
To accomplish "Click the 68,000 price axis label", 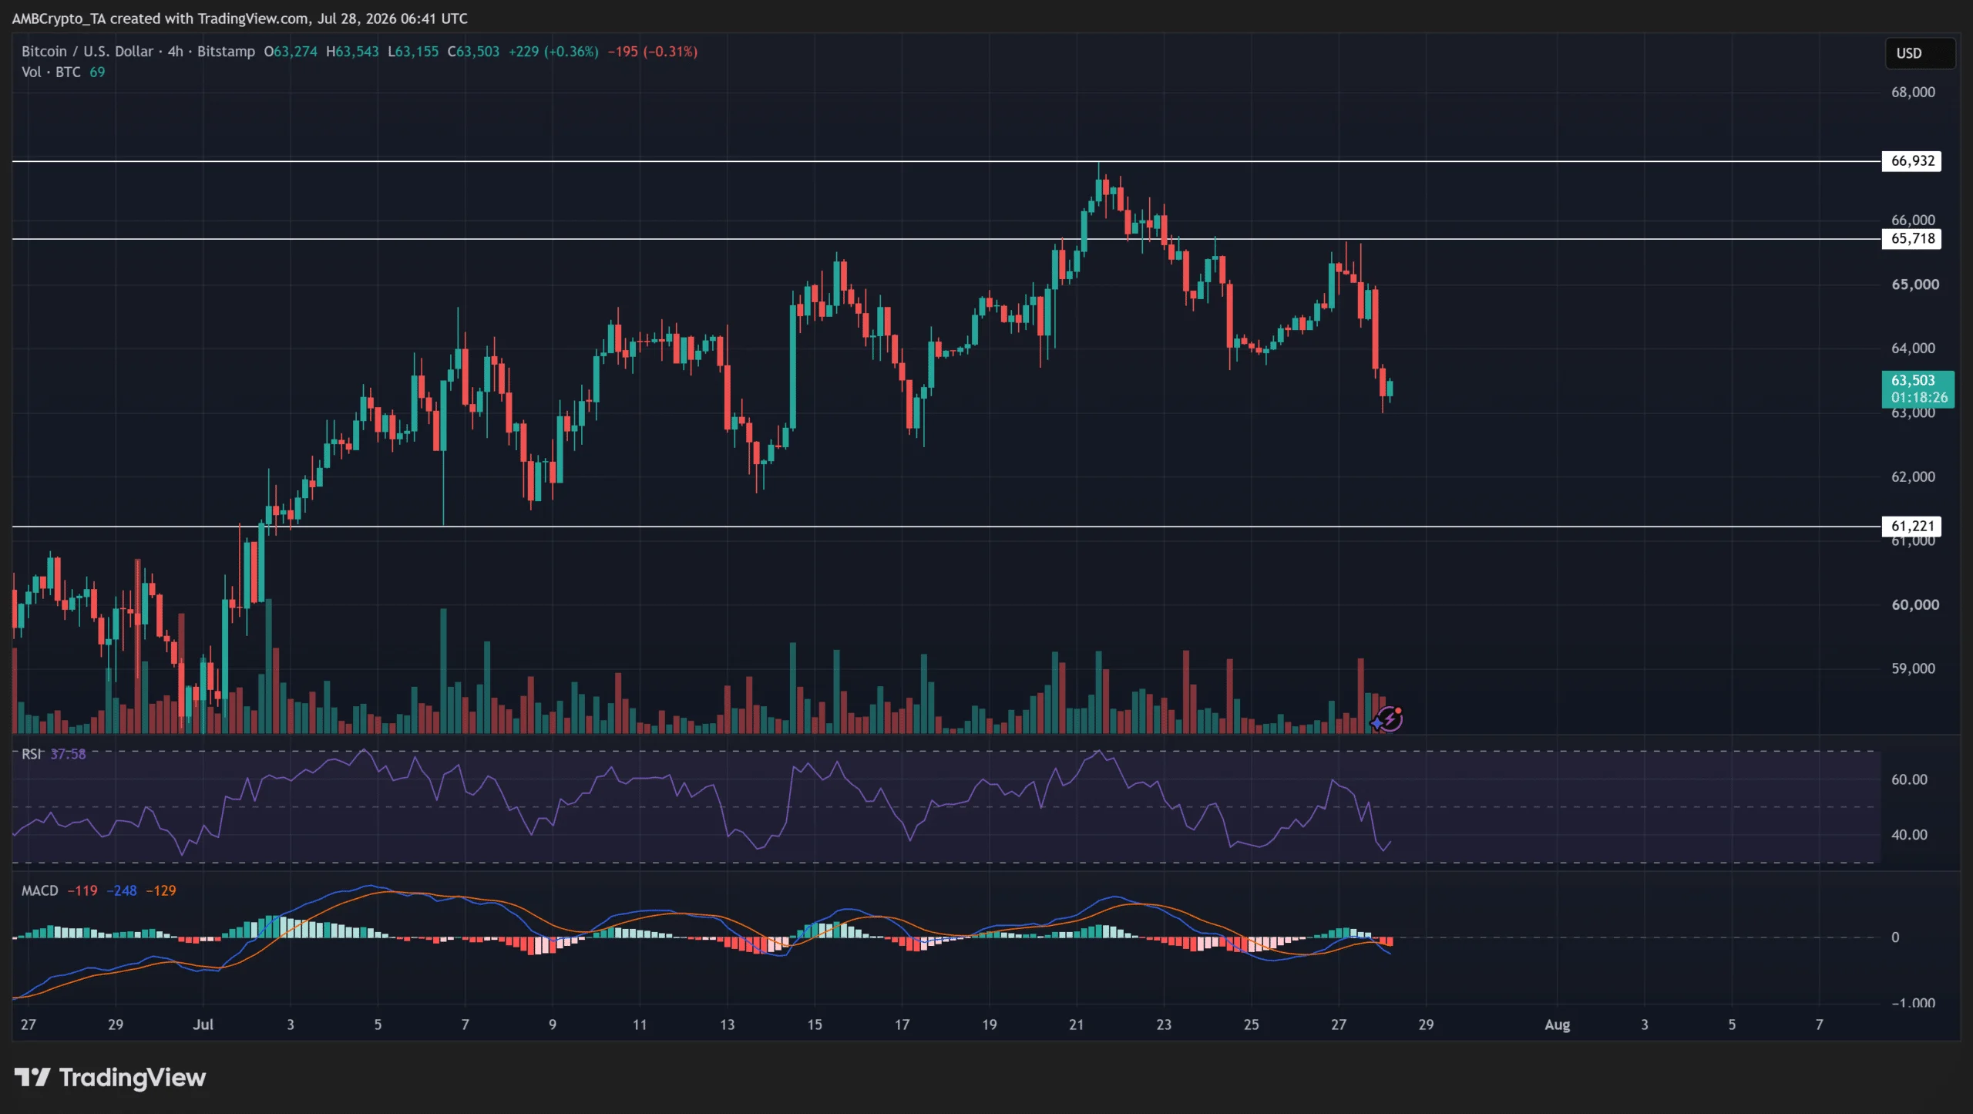I will point(1913,93).
